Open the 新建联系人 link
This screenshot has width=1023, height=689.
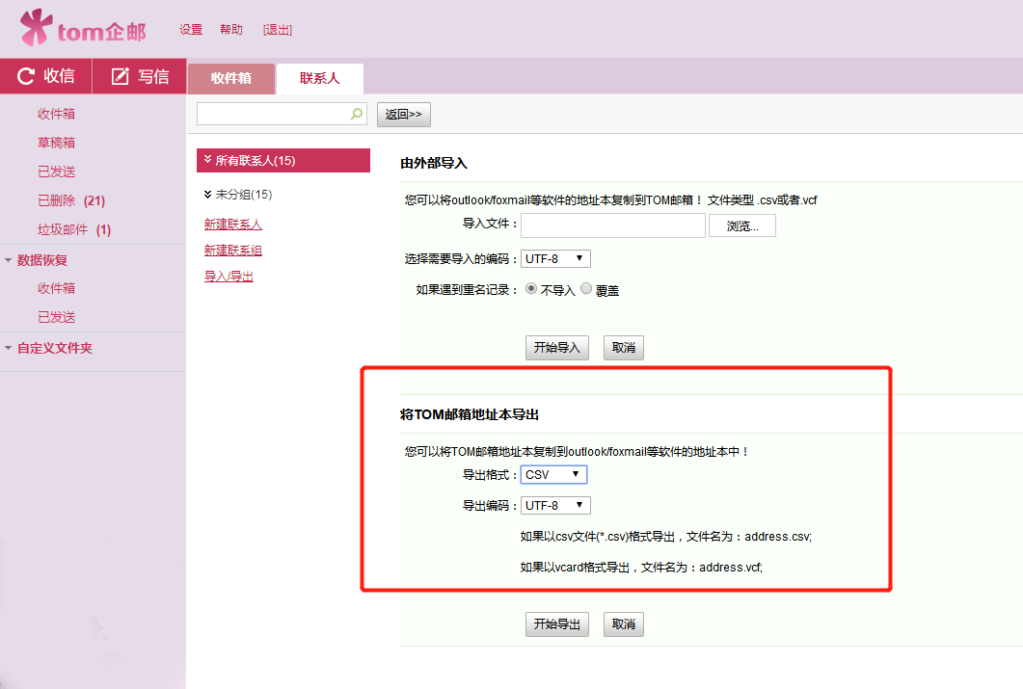[232, 224]
